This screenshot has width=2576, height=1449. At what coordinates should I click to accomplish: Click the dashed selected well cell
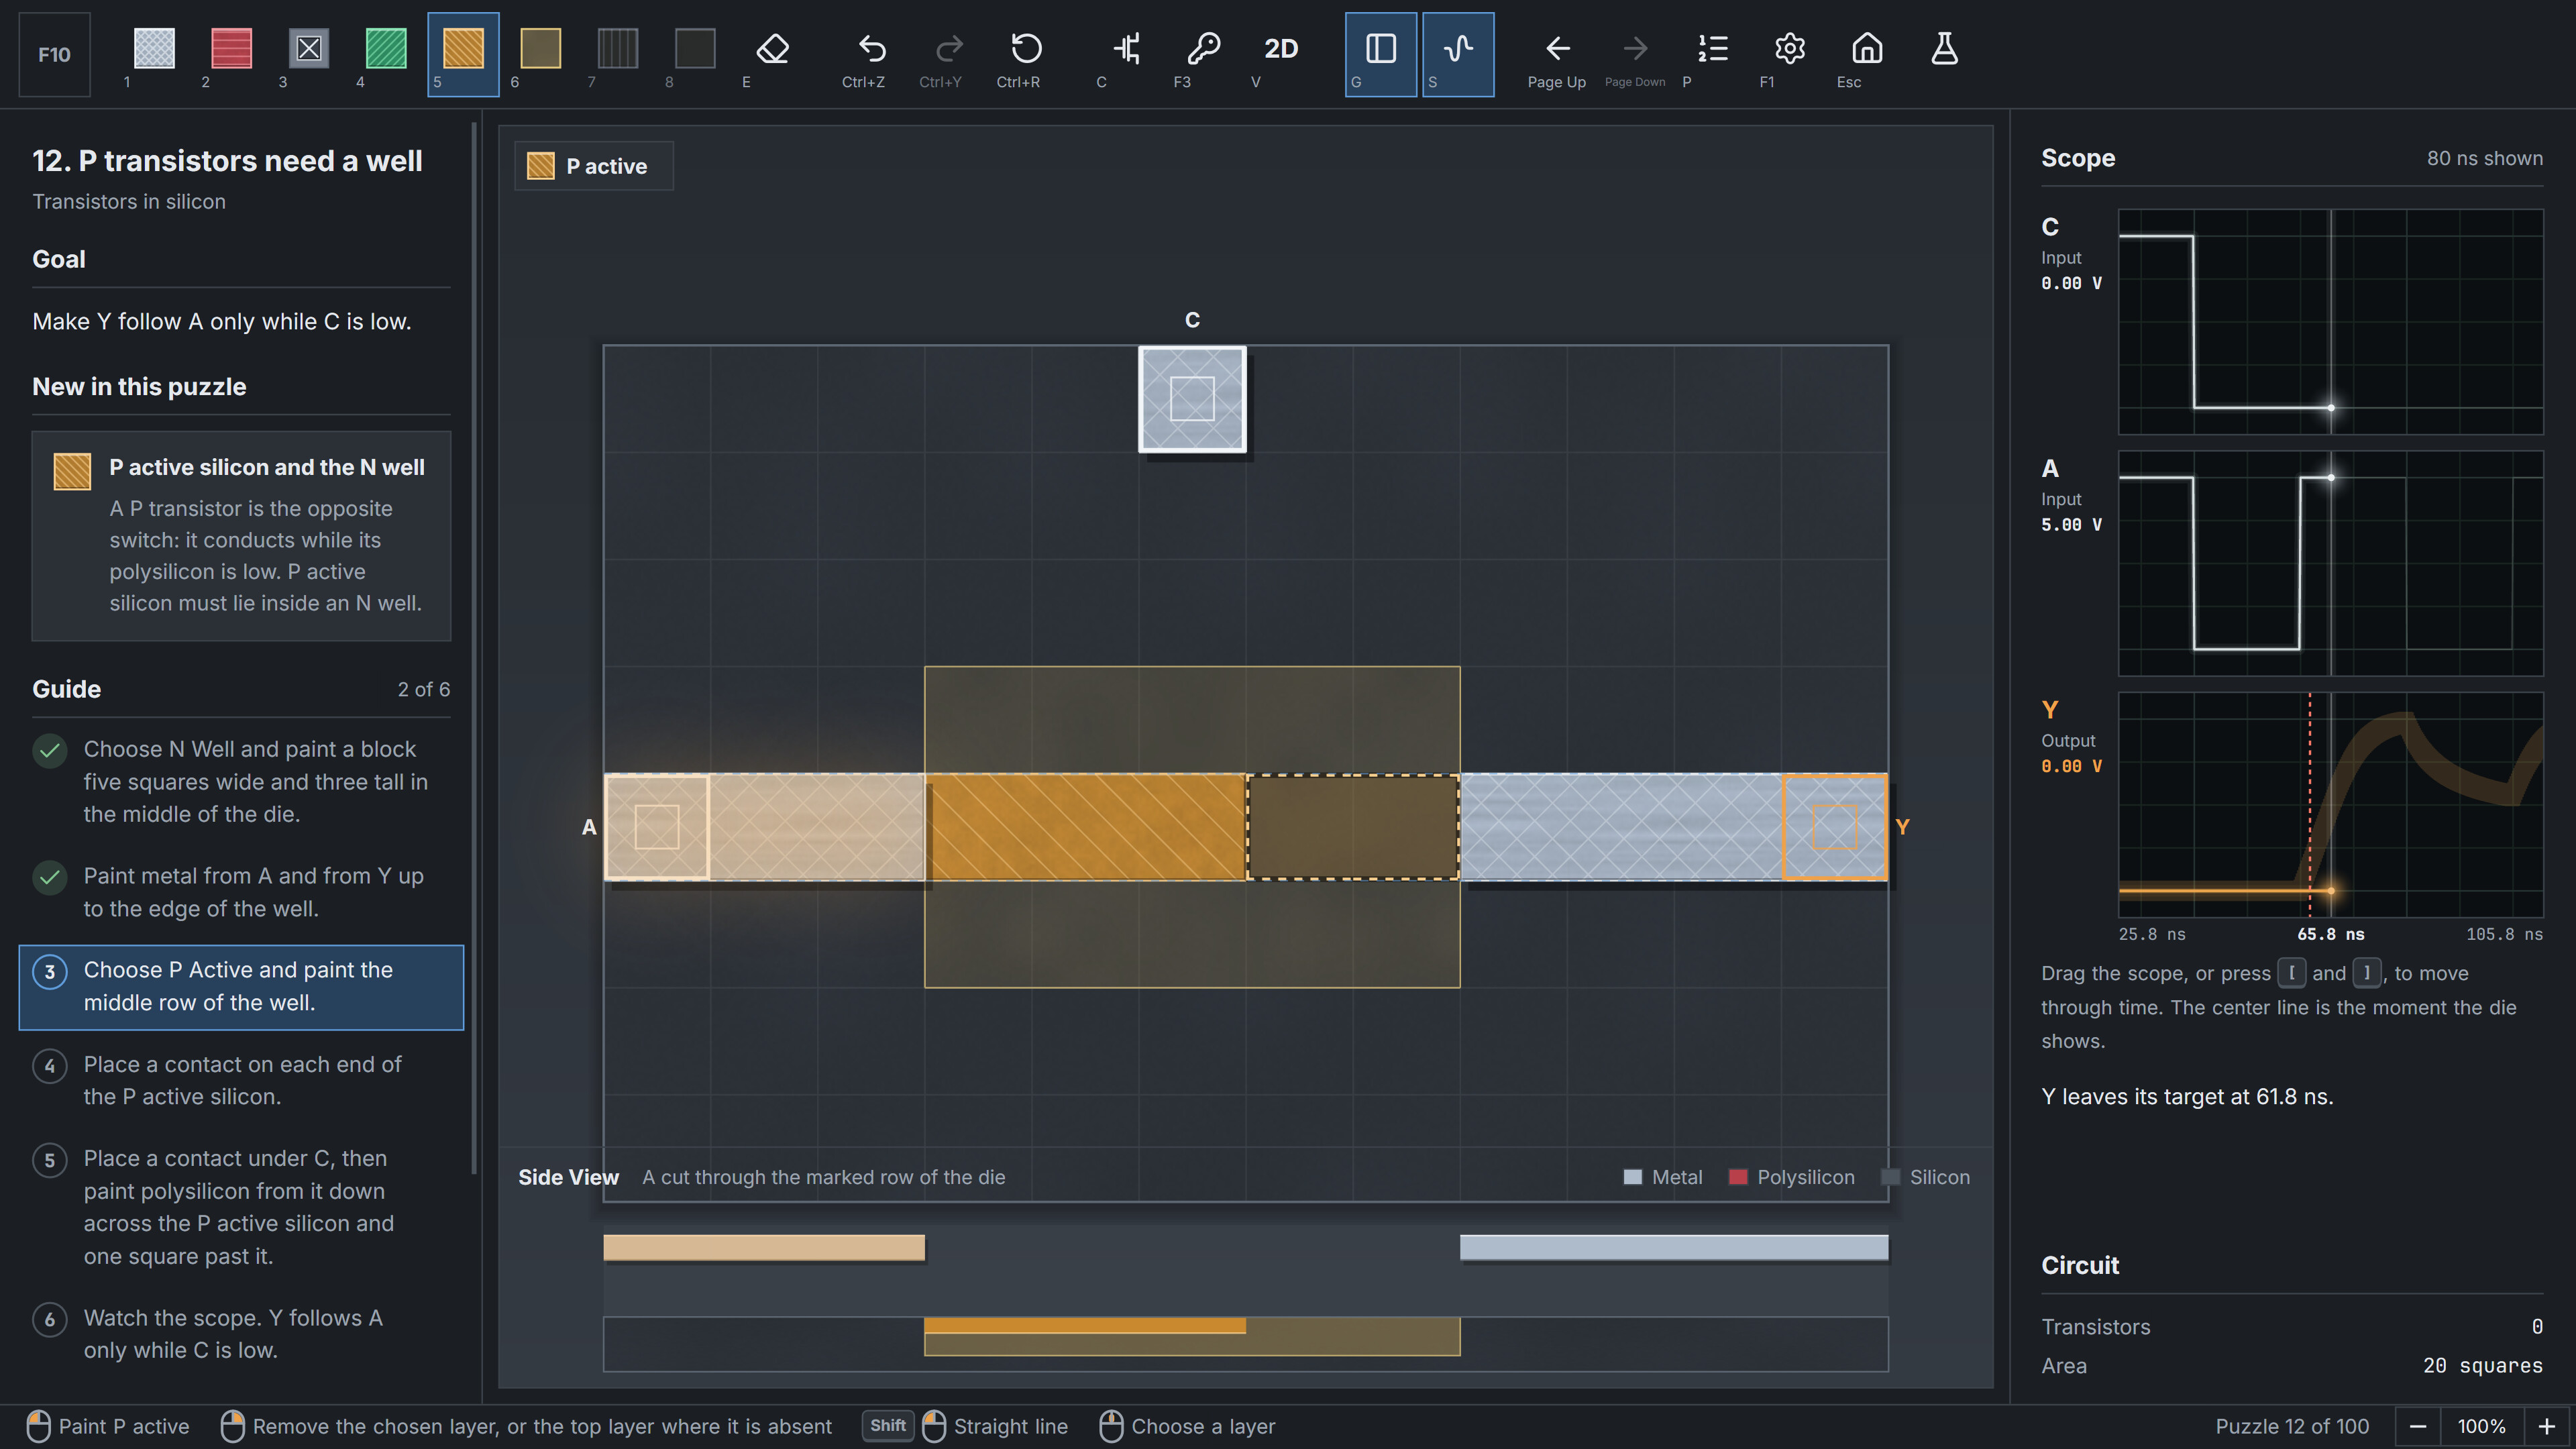pyautogui.click(x=1352, y=827)
